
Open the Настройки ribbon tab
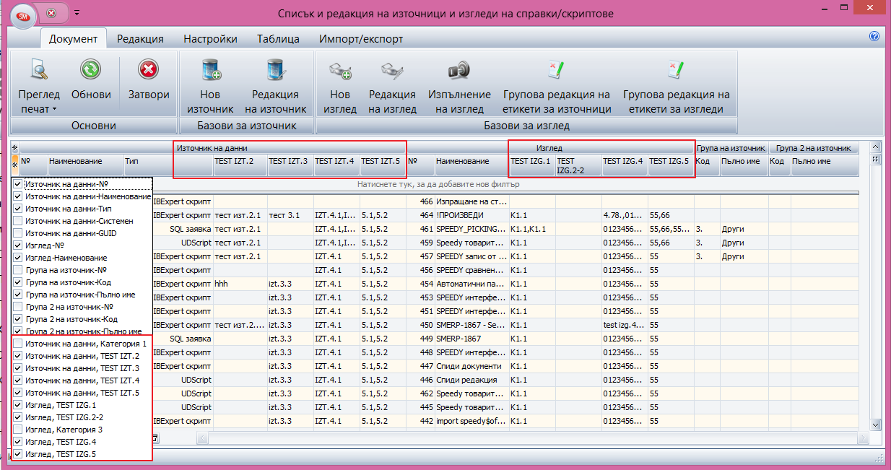coord(210,39)
